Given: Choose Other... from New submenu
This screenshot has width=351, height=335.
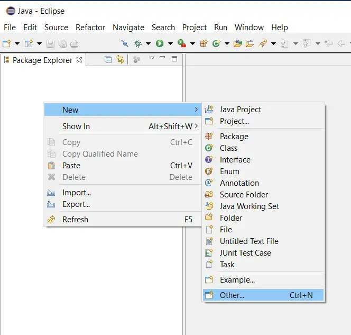Looking at the screenshot, I should pos(263,295).
